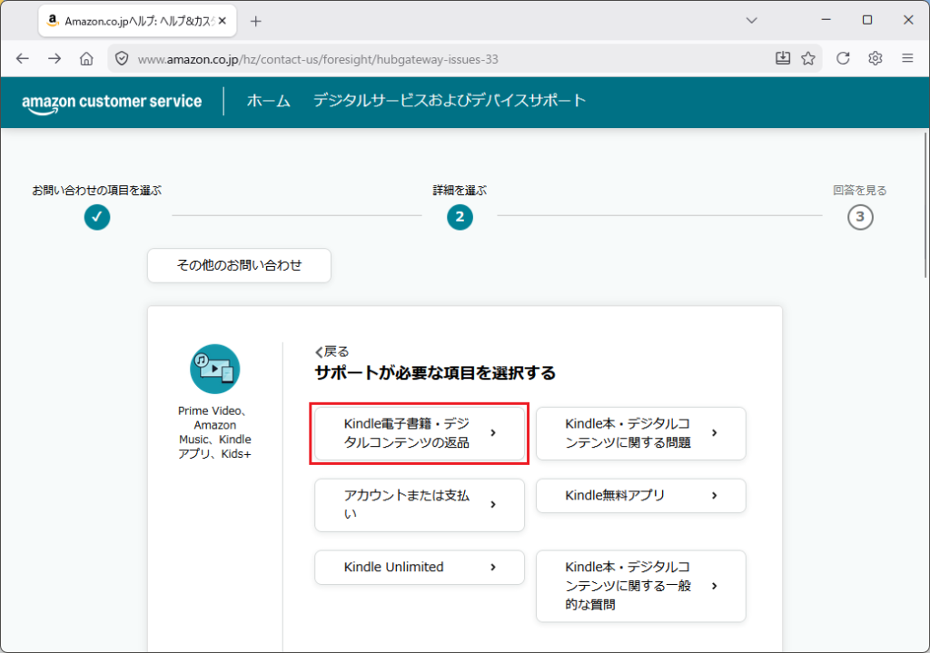The width and height of the screenshot is (930, 653).
Task: Click the page vertical scrollbar
Action: coord(925,204)
